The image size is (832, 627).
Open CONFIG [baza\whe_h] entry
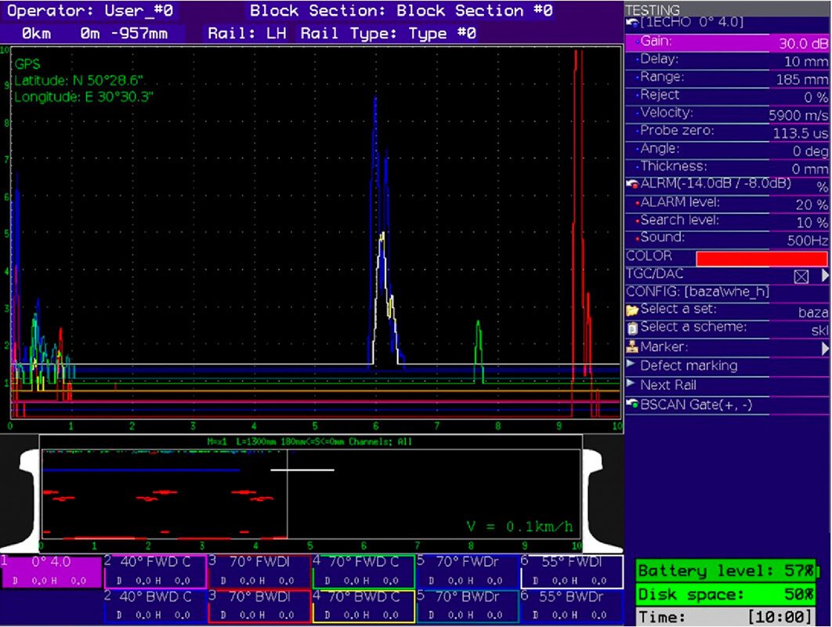coord(727,292)
